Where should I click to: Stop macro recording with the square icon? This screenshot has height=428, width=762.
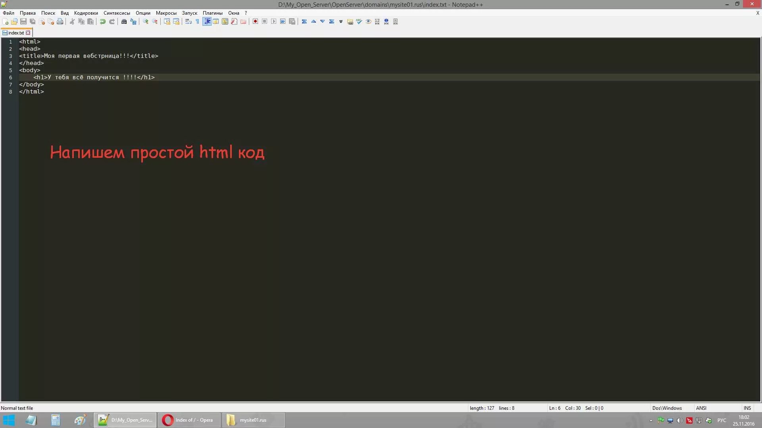point(265,21)
